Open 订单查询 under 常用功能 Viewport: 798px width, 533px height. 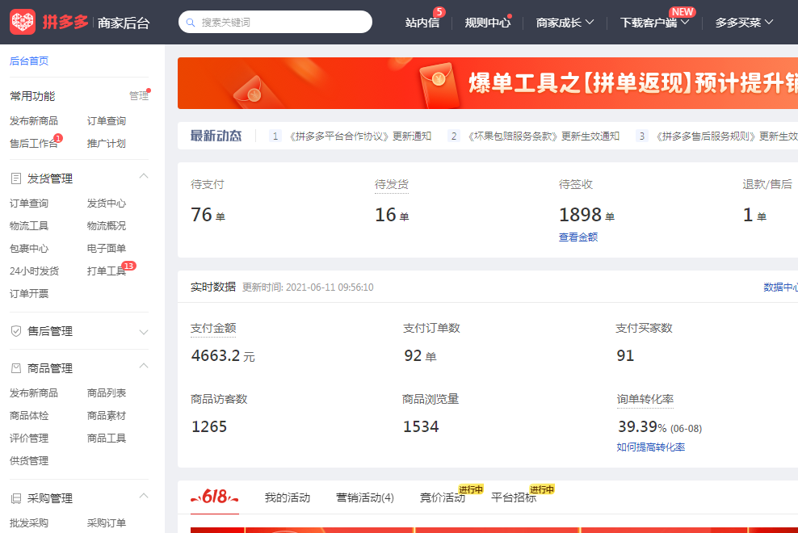(x=107, y=120)
